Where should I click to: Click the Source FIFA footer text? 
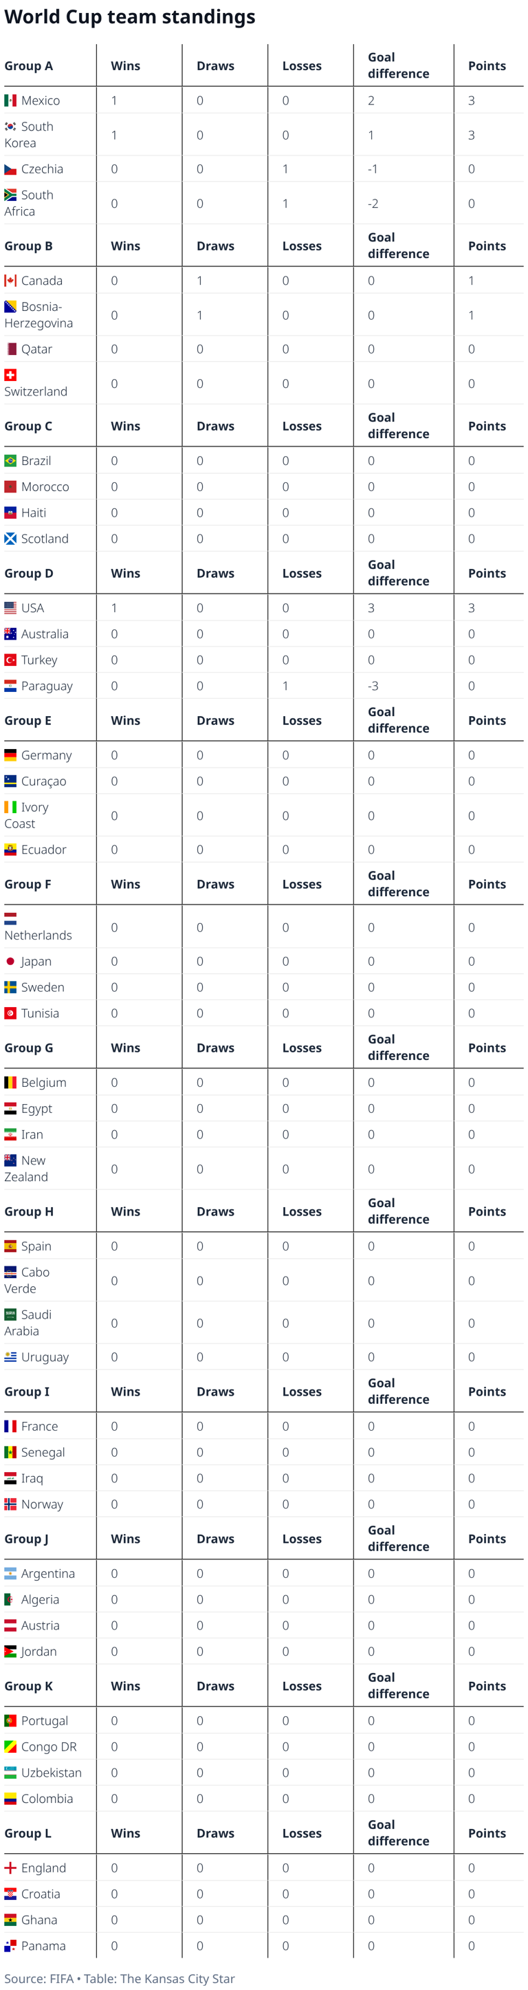(38, 1978)
